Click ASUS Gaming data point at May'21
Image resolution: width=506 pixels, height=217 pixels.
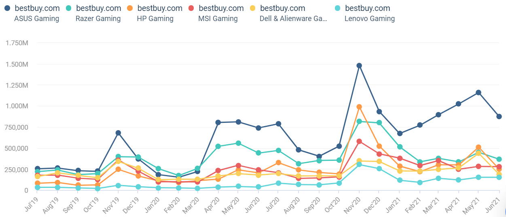pos(478,93)
